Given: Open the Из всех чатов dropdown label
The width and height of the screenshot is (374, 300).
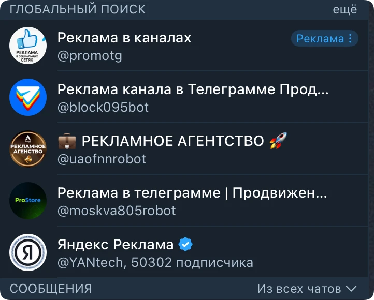Looking at the screenshot, I should click(299, 289).
